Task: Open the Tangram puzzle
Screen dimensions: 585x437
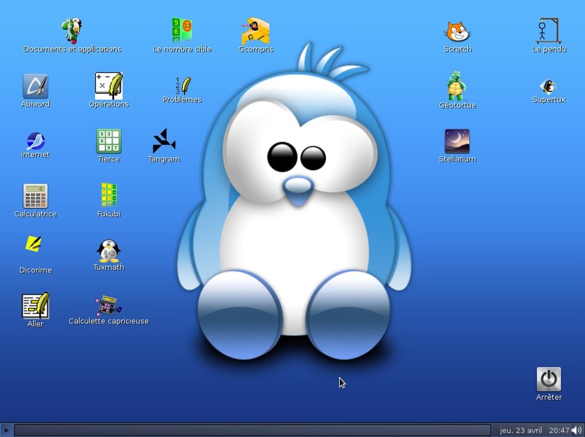Action: tap(164, 141)
